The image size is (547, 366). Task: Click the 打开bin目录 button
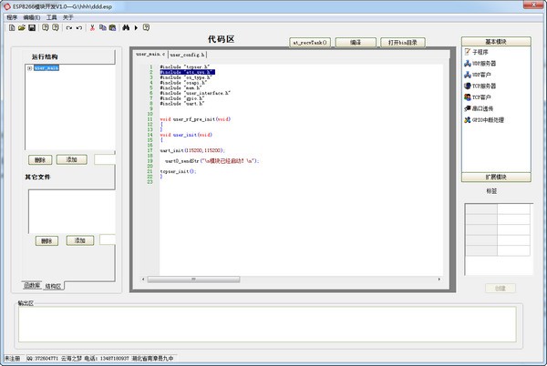pyautogui.click(x=403, y=43)
